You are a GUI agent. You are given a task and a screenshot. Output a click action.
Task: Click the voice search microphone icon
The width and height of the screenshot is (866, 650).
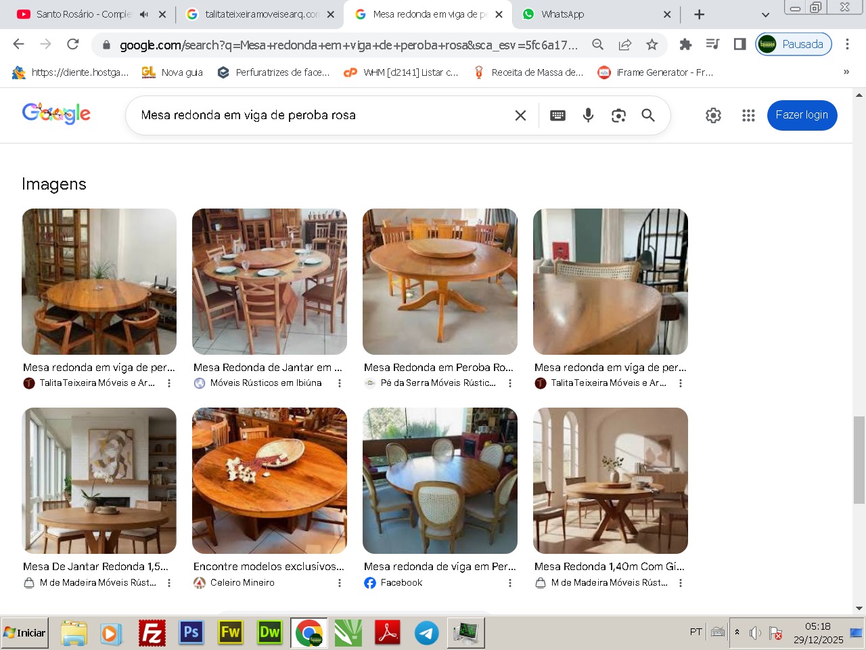tap(588, 115)
